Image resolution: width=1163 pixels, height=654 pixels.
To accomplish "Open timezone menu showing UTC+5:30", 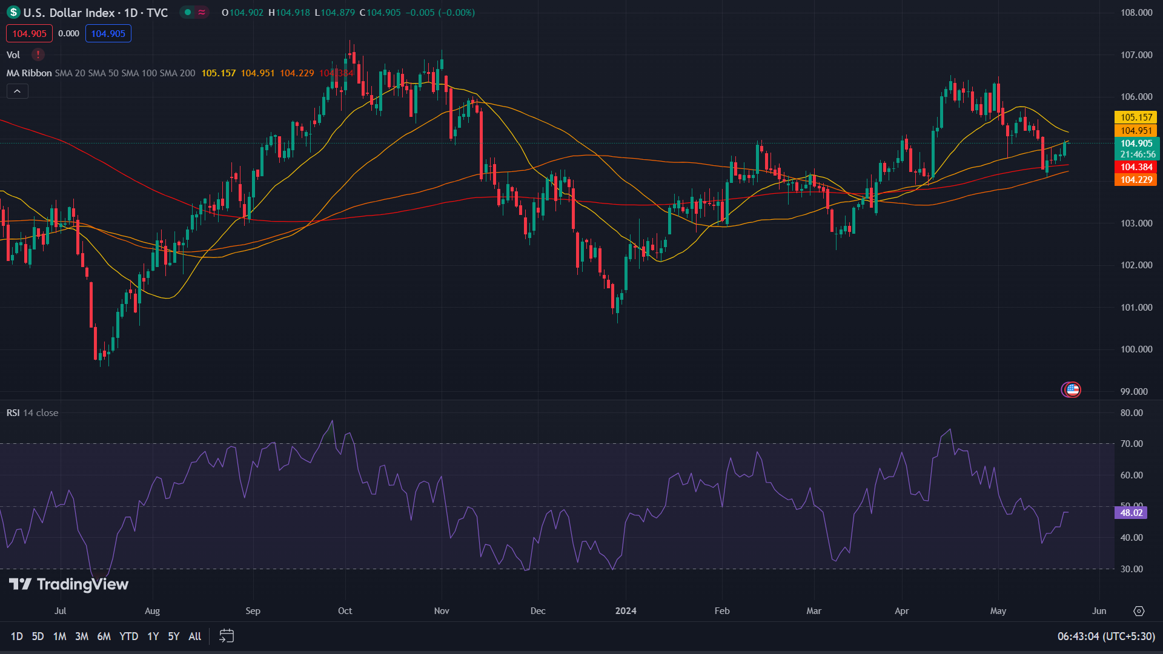I will click(x=1106, y=636).
